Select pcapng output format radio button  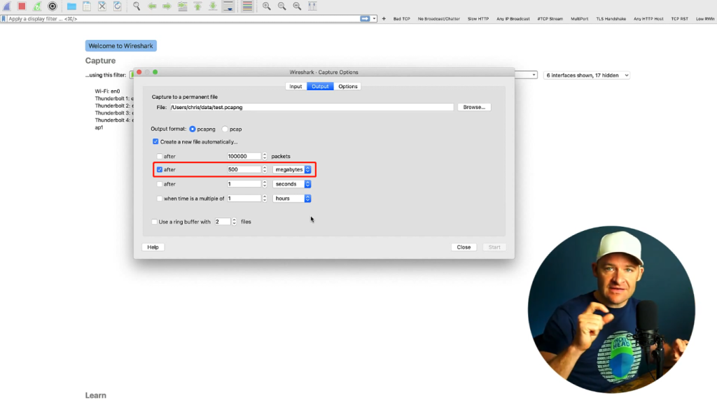click(193, 129)
